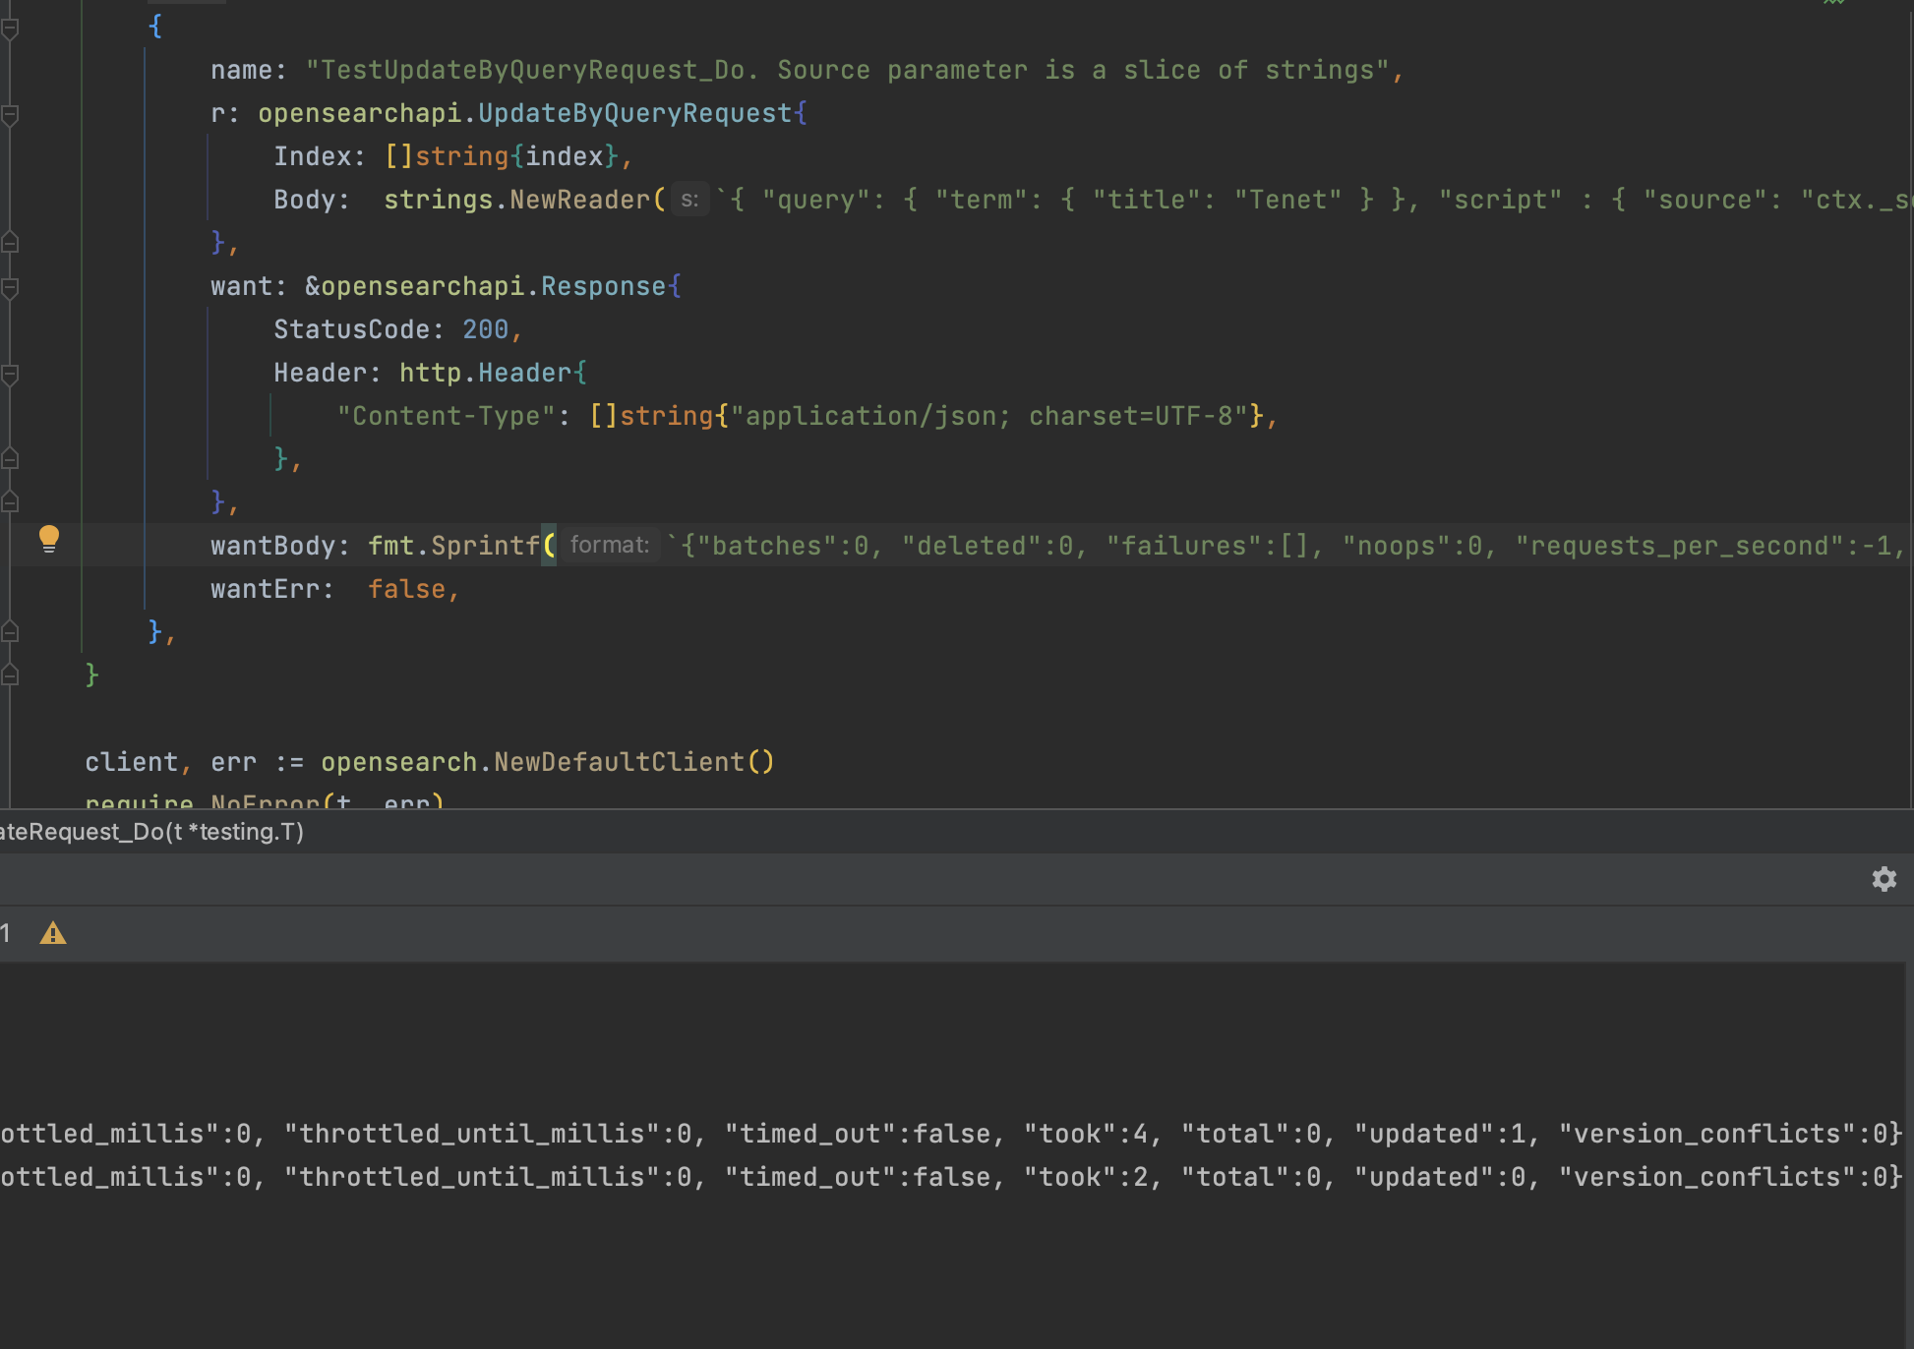Click fold end marker beside '},' closing the test case
1914x1349 pixels.
point(11,631)
